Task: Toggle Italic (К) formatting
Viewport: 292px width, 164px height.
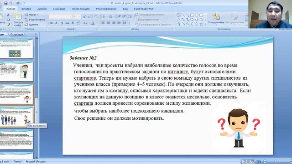Action: (56, 23)
